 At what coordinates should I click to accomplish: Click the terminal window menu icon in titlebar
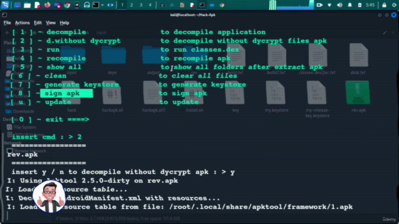coord(4,15)
